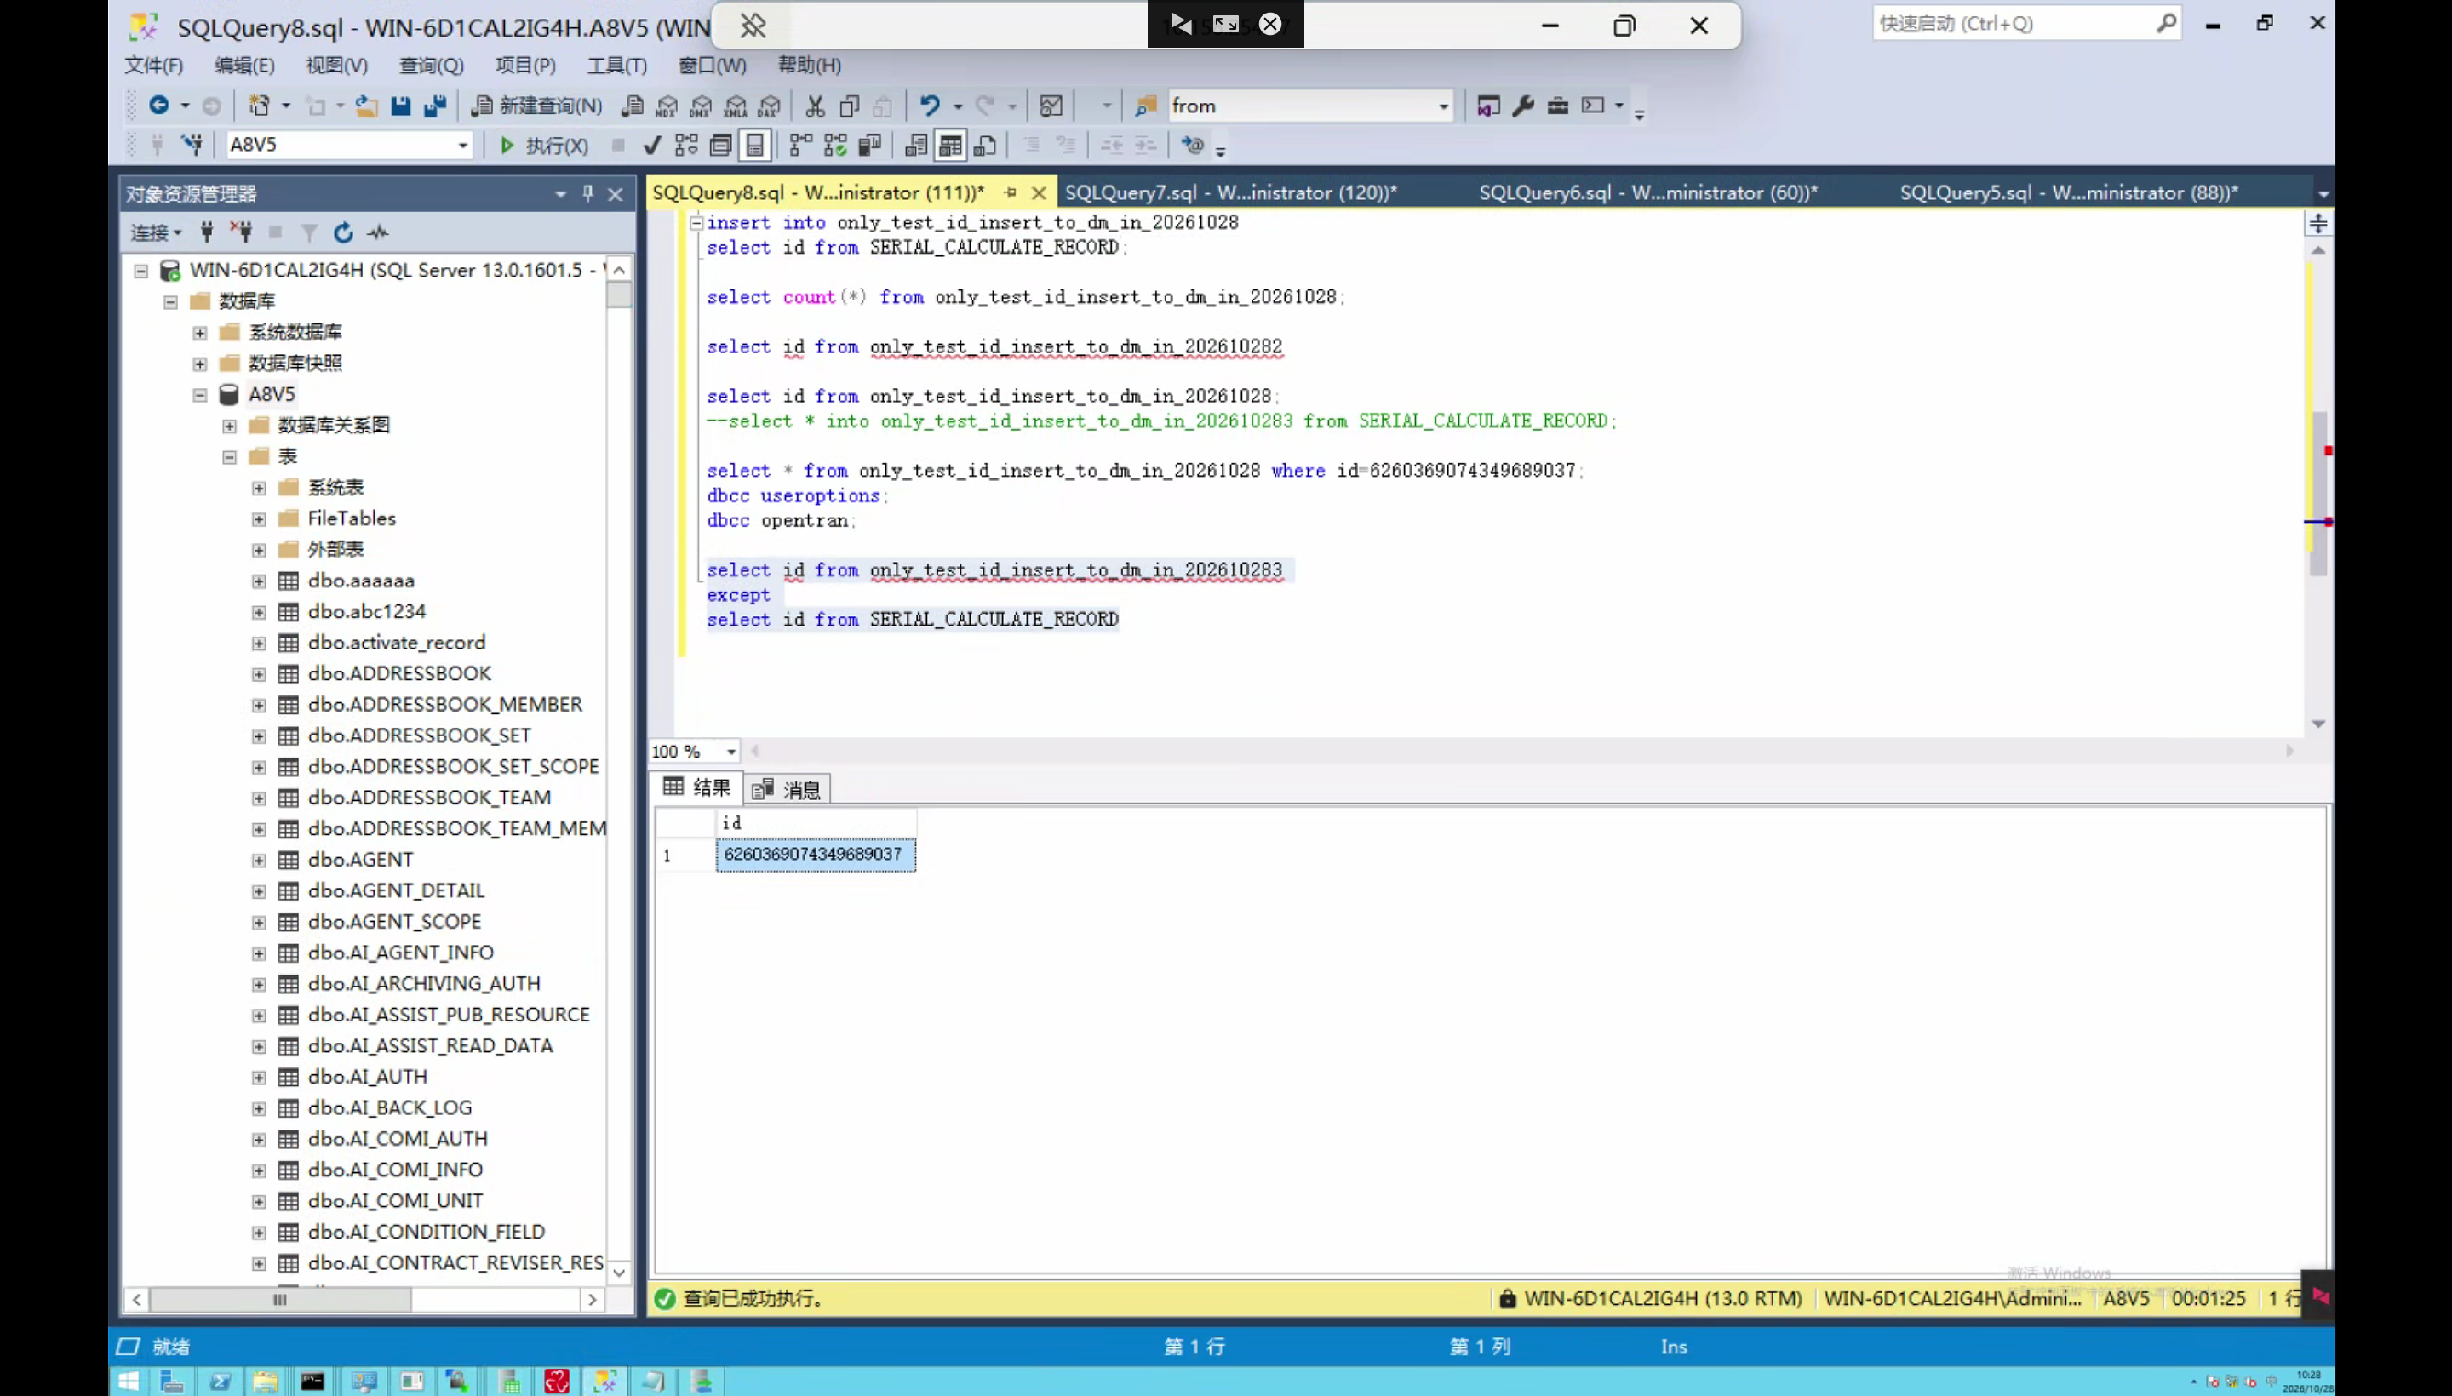Toggle Results to Grid option
Screen dimensions: 2452x1396
coord(950,145)
